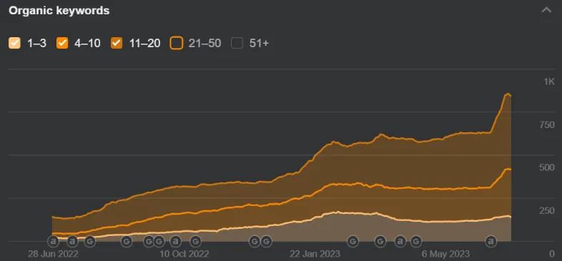Click the last G update marker on timeline
Image resolution: width=562 pixels, height=261 pixels.
click(x=415, y=241)
